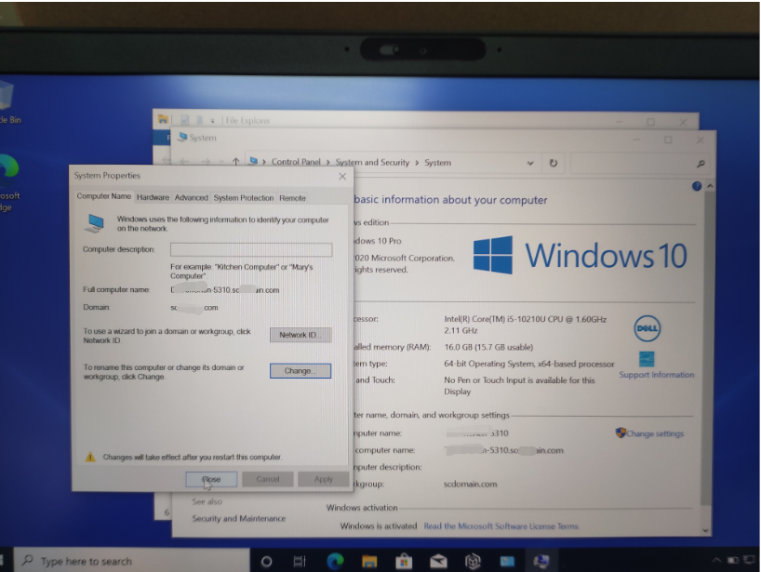Click the network icon in system tray

tap(749, 560)
